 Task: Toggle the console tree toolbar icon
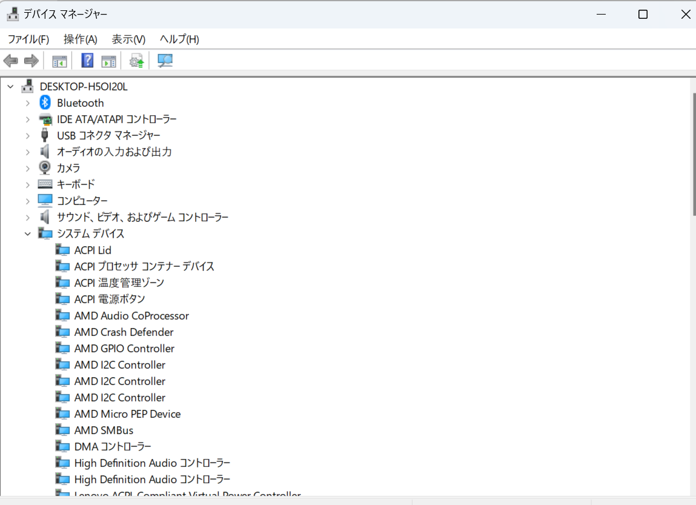pos(59,61)
